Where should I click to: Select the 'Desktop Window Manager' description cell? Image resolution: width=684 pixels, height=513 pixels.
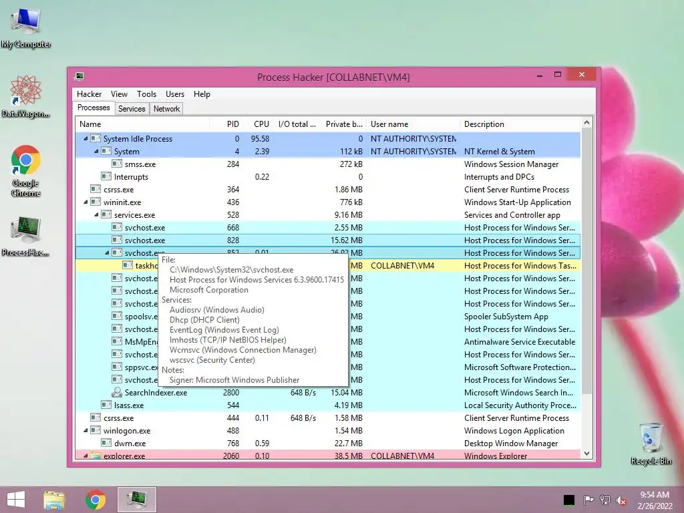coord(511,444)
